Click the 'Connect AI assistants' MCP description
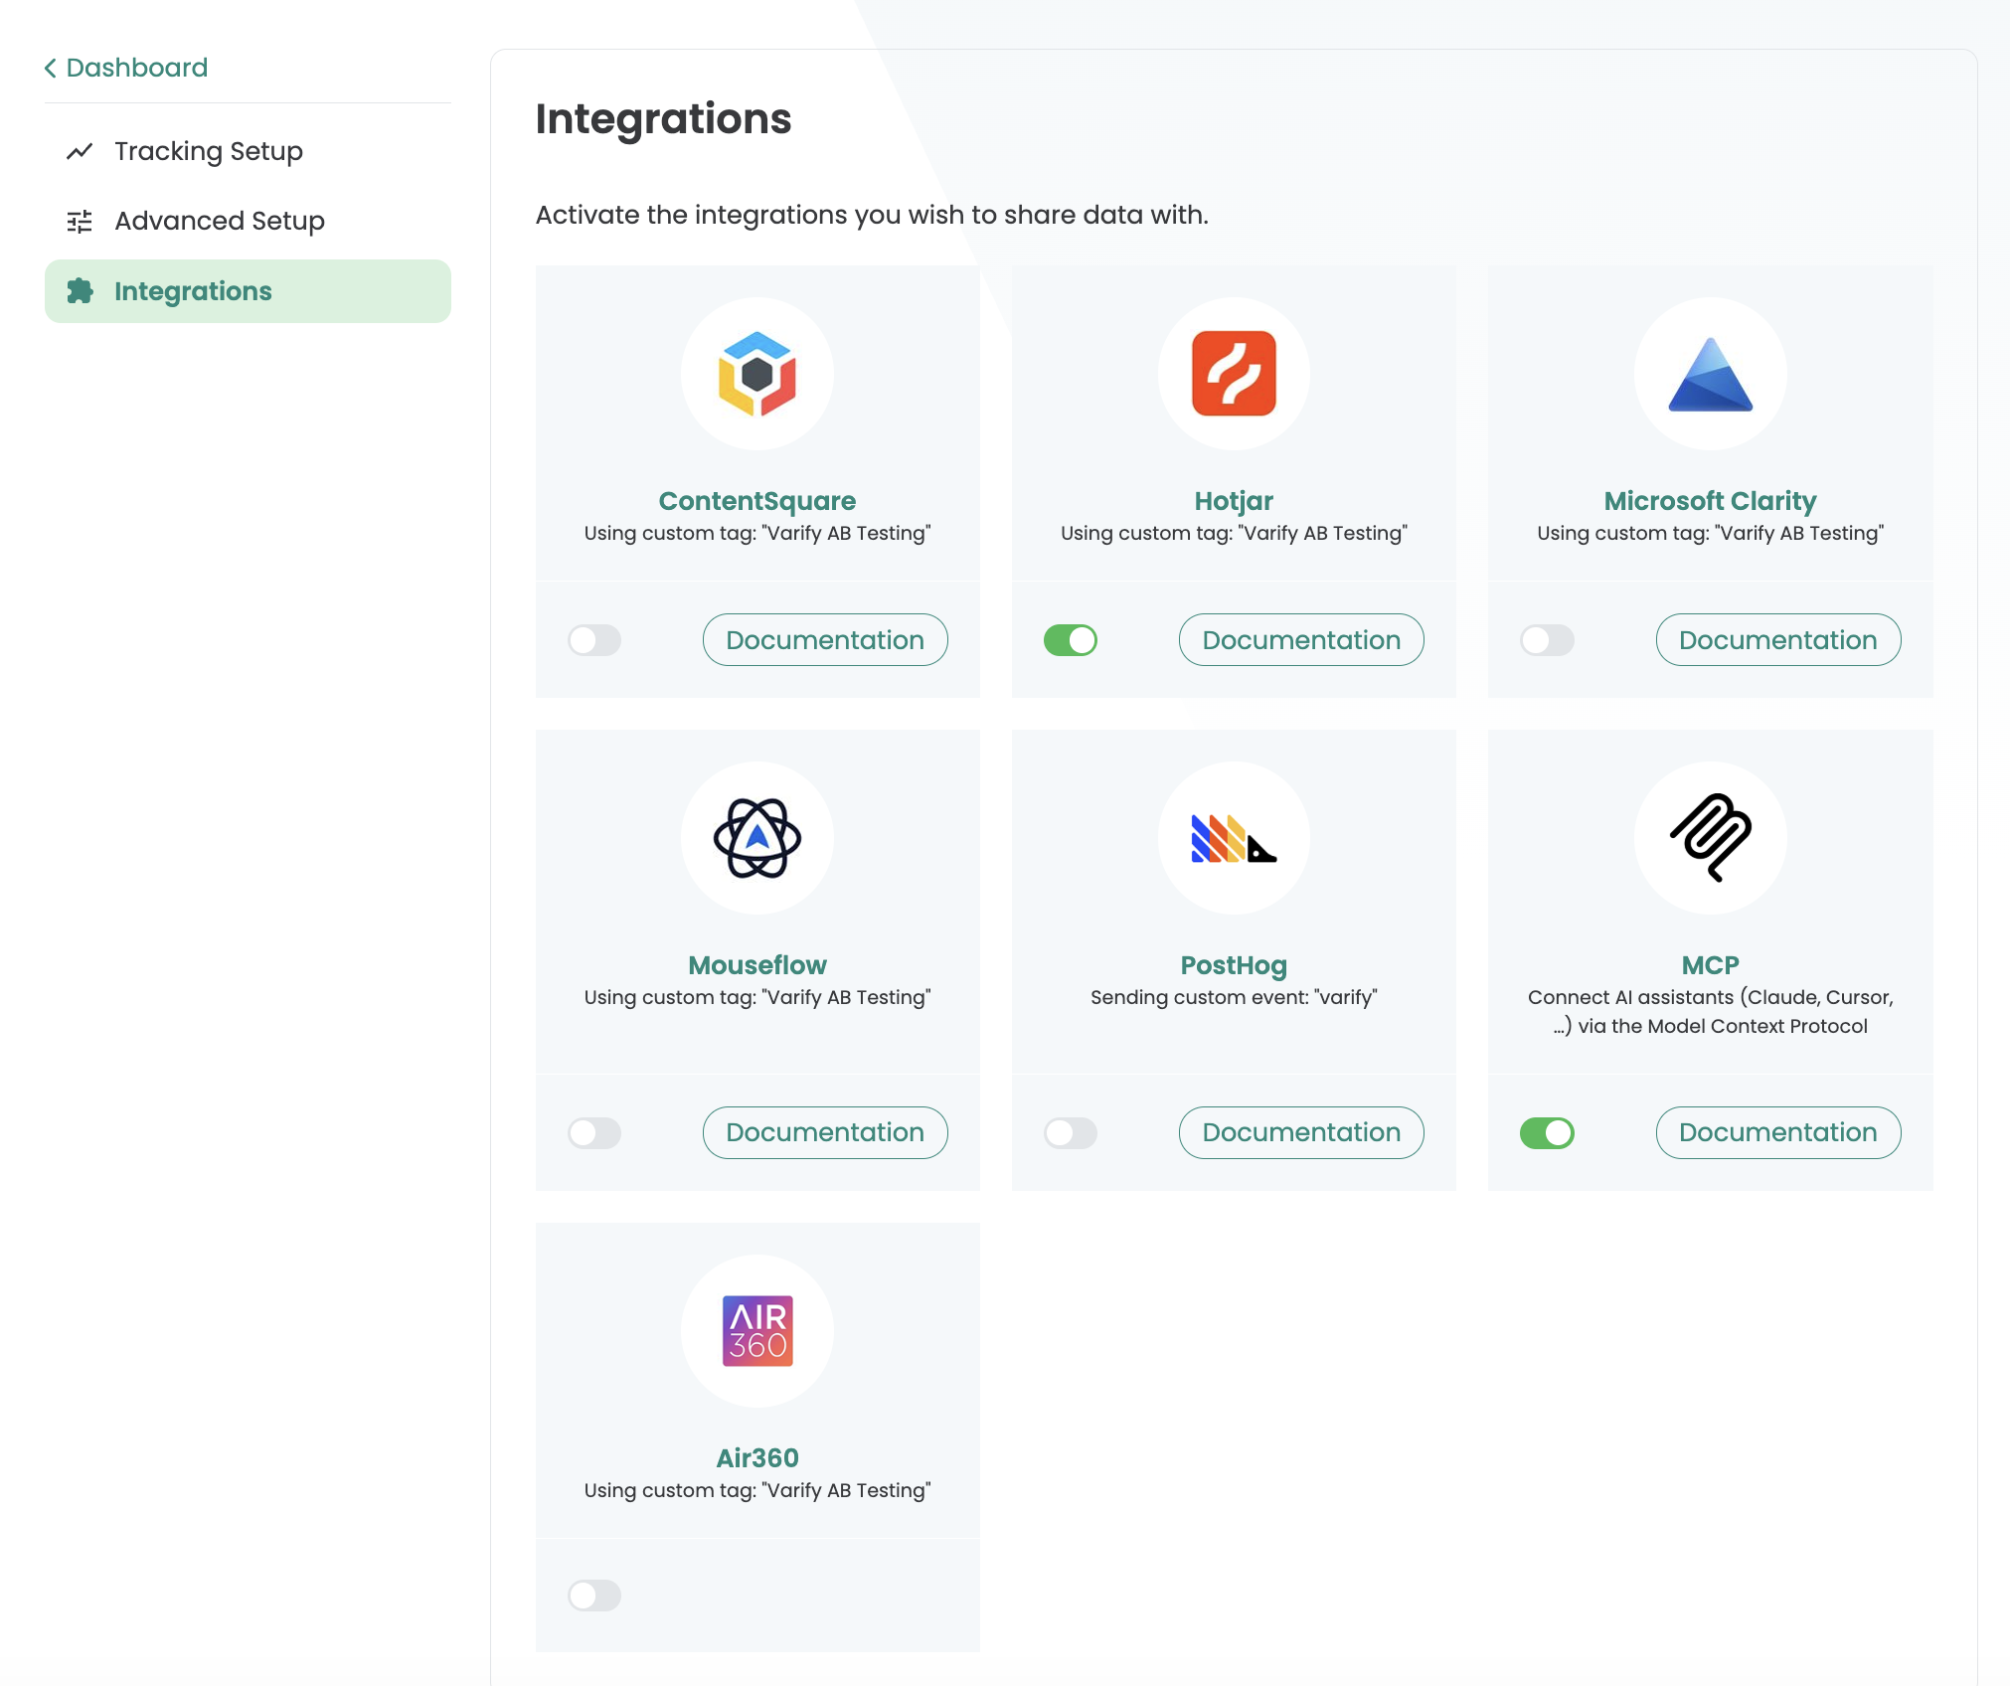Image resolution: width=2010 pixels, height=1686 pixels. tap(1710, 1011)
